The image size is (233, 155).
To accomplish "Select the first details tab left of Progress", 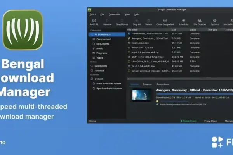I will click(135, 84).
